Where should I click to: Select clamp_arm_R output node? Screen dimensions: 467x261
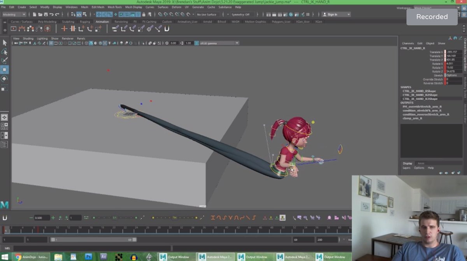tap(413, 118)
